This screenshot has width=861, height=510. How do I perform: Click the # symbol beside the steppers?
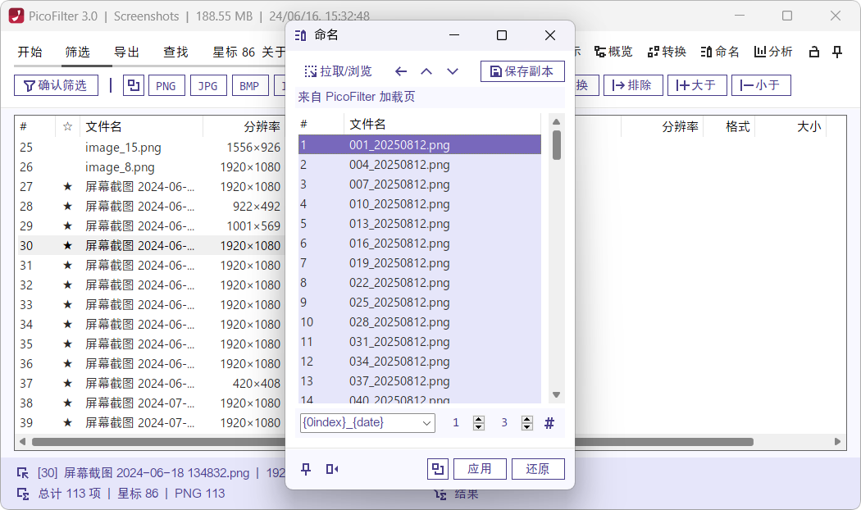click(x=549, y=423)
